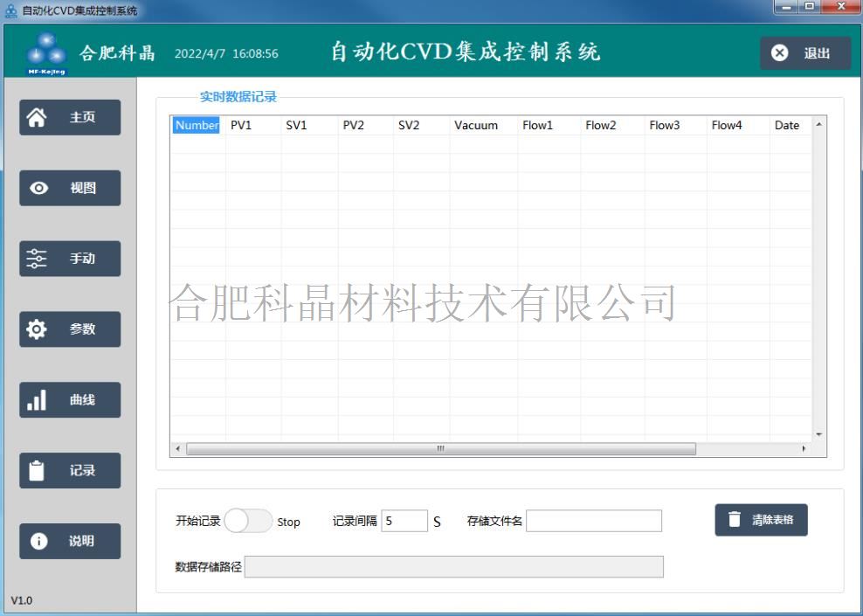Click the trash icon on 清除表格
The height and width of the screenshot is (616, 863).
(735, 520)
